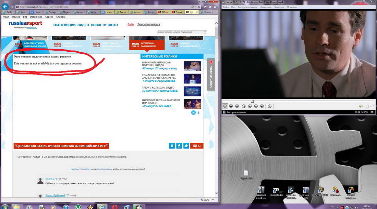377x209 pixels.
Task: Select the 19:30 Церемония закрытия broadcast
Action: (147, 43)
